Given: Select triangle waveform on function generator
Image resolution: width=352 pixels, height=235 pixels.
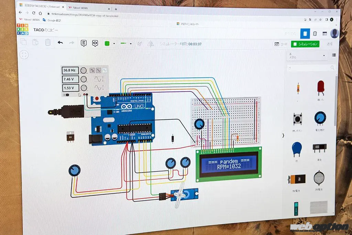Looking at the screenshot, I should coord(104,70).
